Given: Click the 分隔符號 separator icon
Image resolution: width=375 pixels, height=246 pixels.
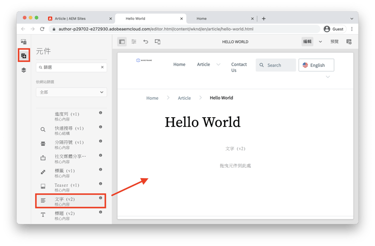Looking at the screenshot, I should tap(43, 144).
